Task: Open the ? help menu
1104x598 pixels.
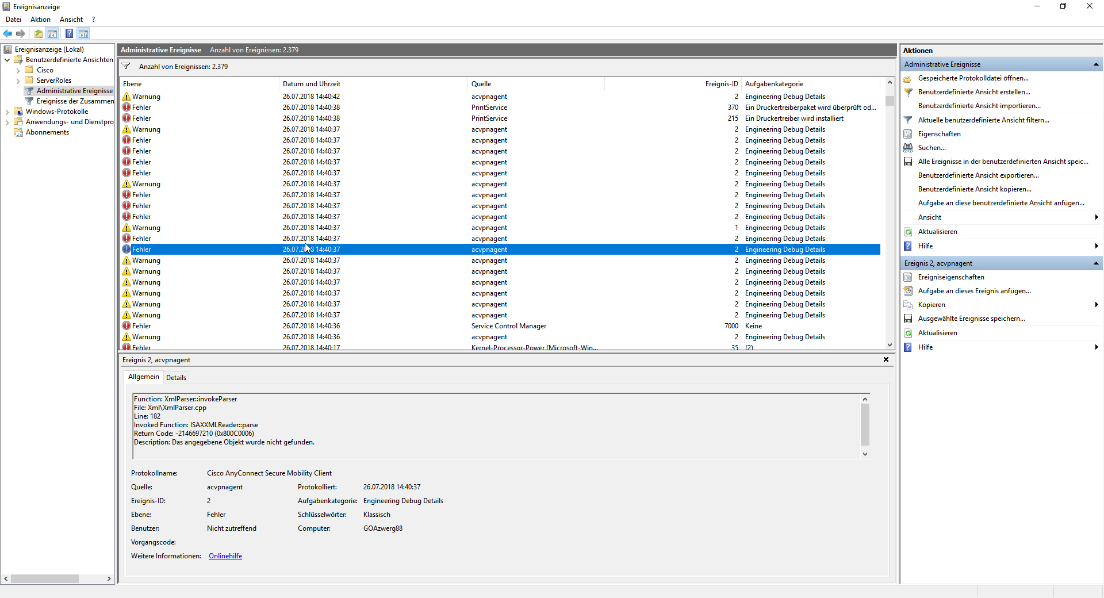Action: pyautogui.click(x=93, y=20)
